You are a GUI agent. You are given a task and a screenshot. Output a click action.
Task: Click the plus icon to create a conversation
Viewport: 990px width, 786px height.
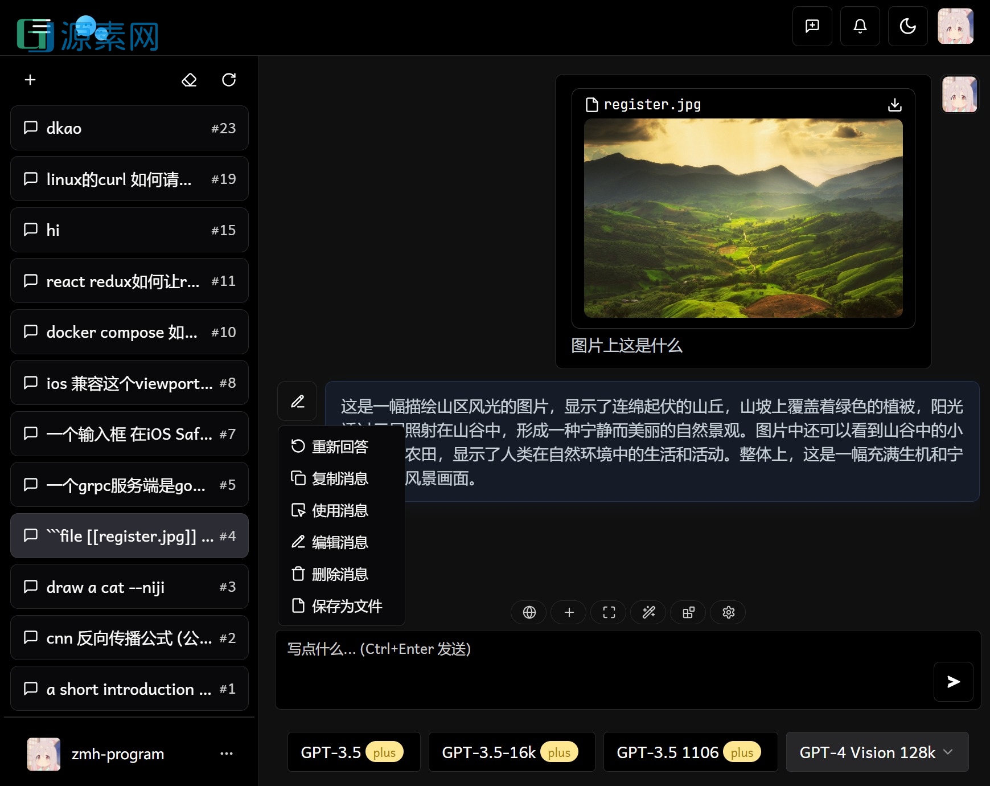coord(30,80)
